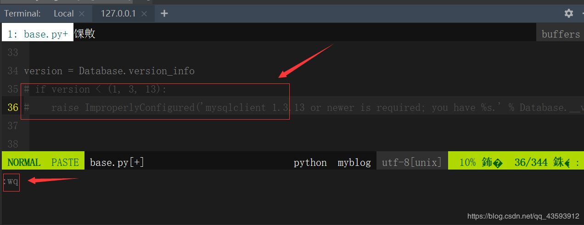Screen dimensions: 584x225
Task: Click the buffers label in tabline
Action: 560,34
